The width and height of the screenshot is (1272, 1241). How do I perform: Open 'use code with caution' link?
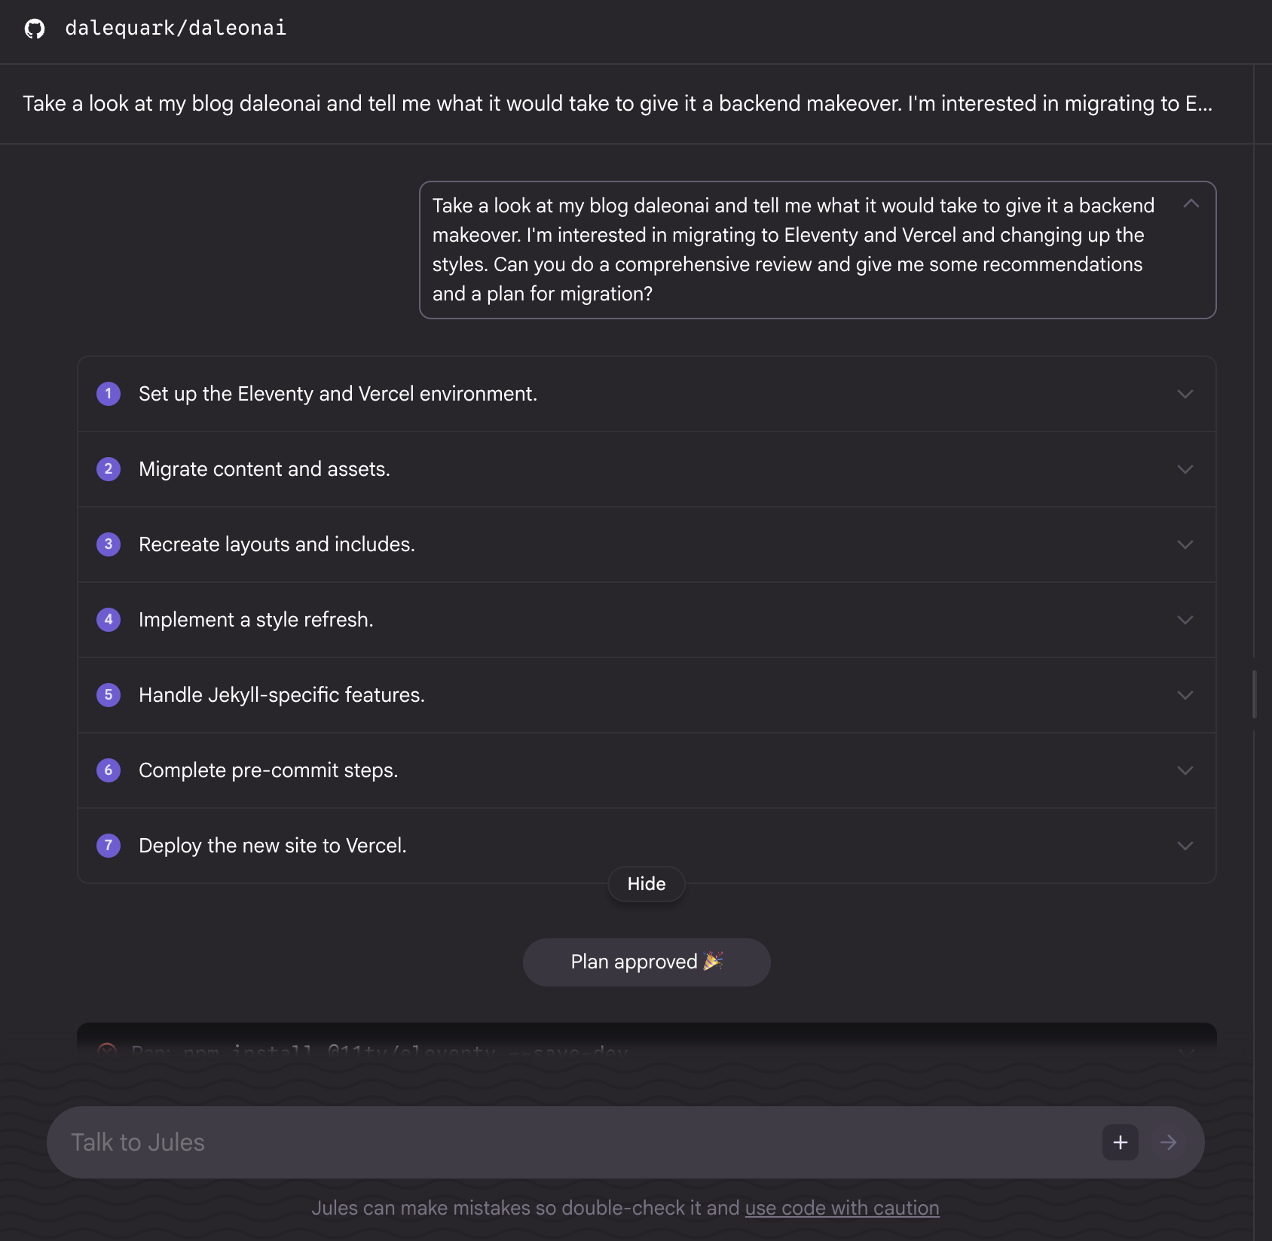point(842,1208)
